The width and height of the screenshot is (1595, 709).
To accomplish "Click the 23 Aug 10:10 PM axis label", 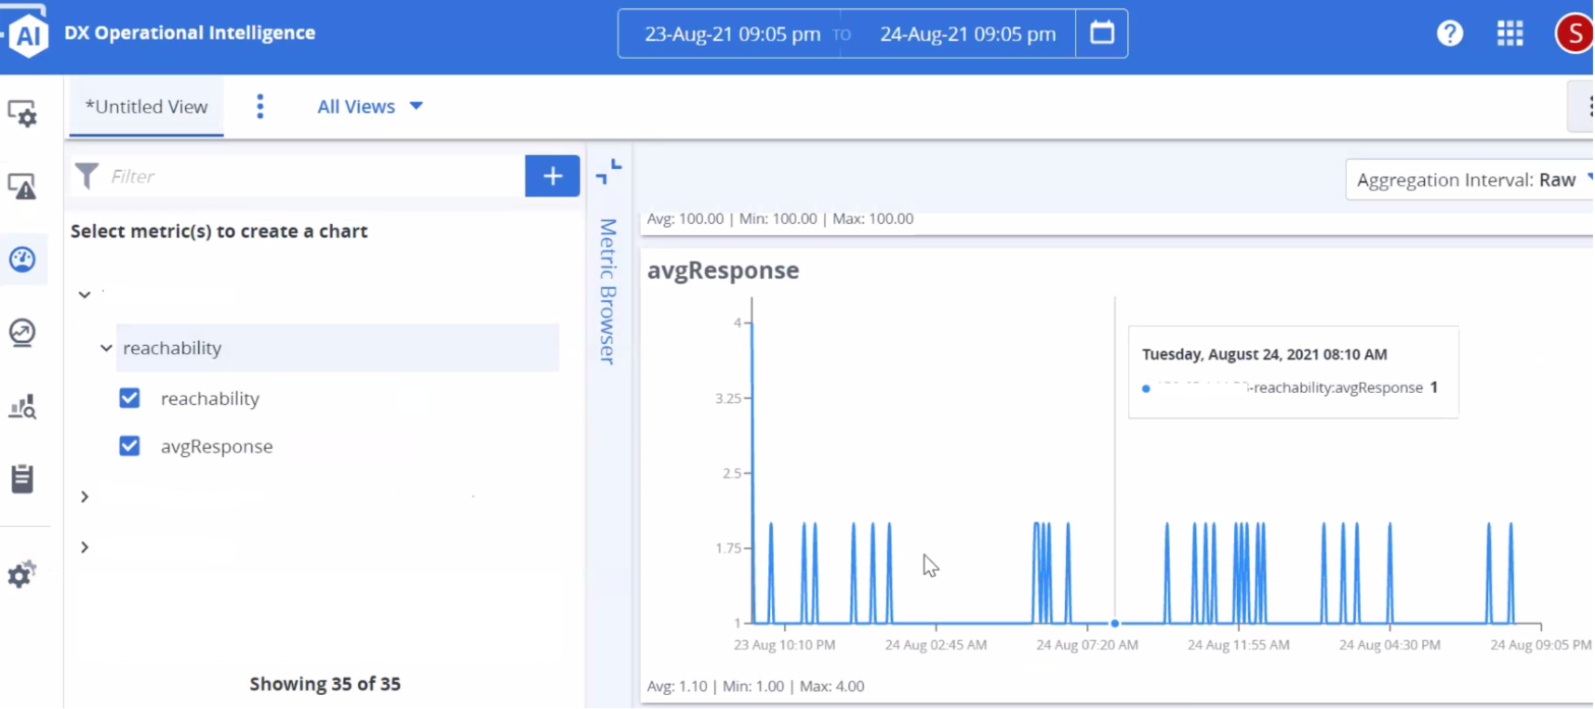I will (785, 645).
